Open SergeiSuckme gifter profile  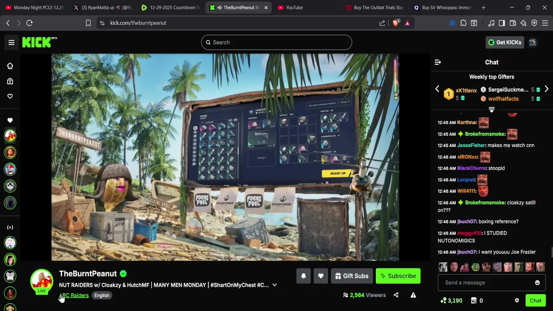(508, 90)
